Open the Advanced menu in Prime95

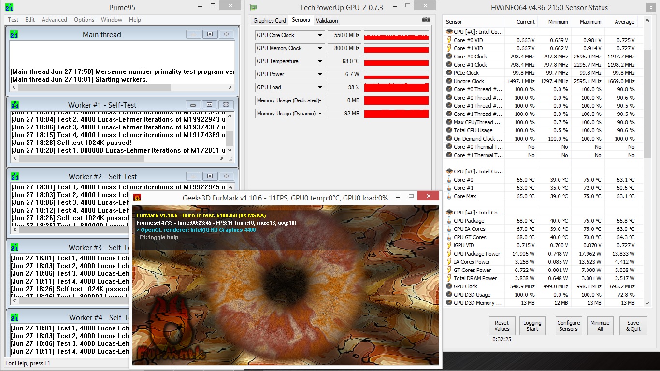coord(54,20)
